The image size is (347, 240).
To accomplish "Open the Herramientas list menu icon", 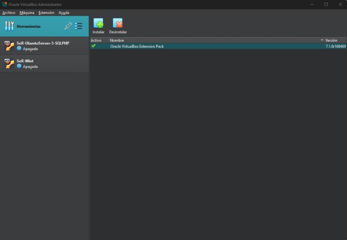I will coord(79,26).
